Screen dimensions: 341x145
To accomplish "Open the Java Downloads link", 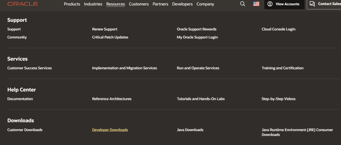I will click(190, 130).
